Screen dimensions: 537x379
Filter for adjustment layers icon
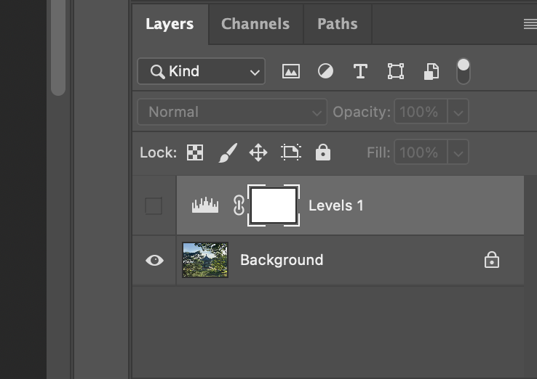(x=325, y=71)
